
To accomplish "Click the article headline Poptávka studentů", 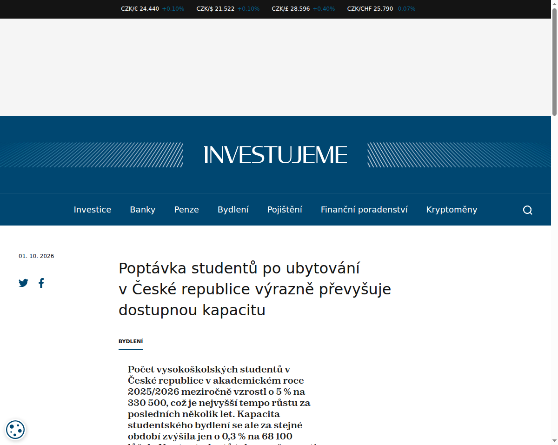I will click(x=255, y=289).
